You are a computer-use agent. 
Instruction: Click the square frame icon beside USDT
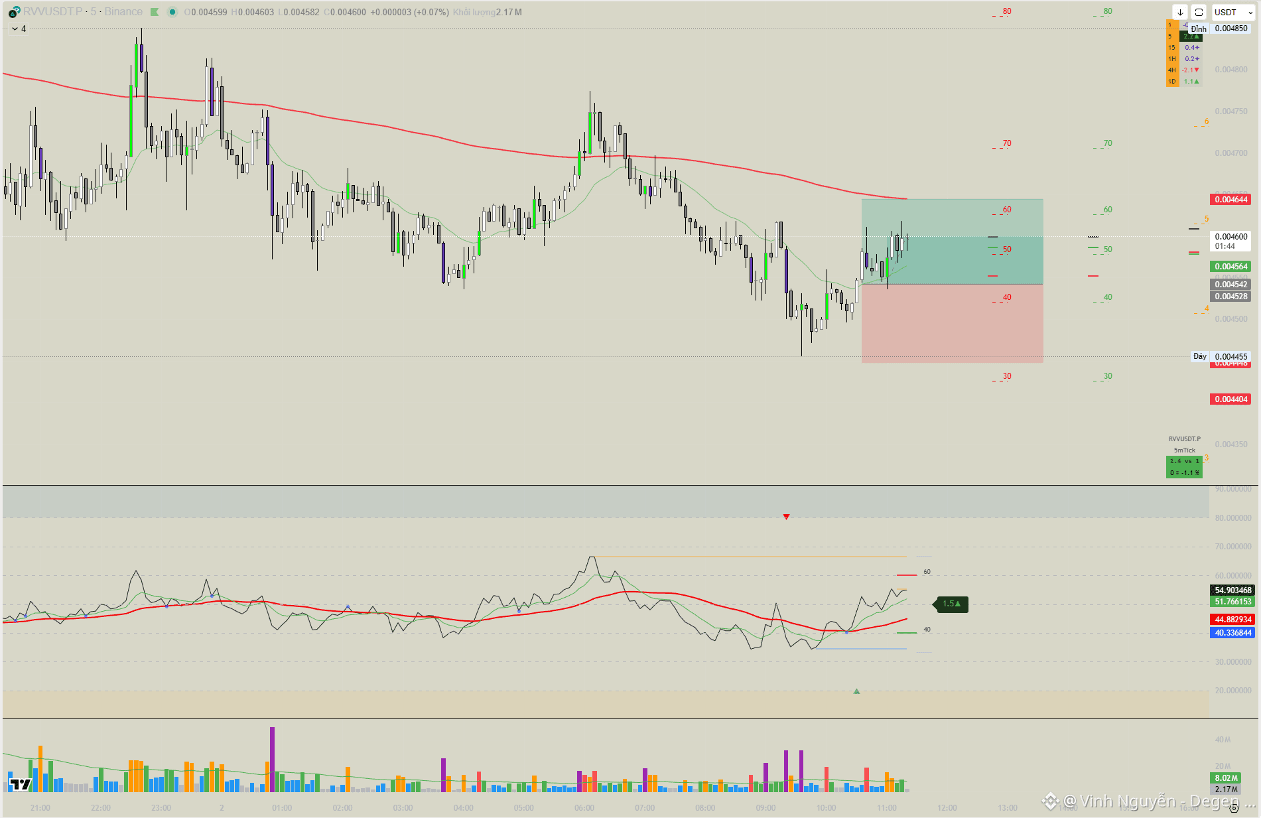pos(1199,12)
